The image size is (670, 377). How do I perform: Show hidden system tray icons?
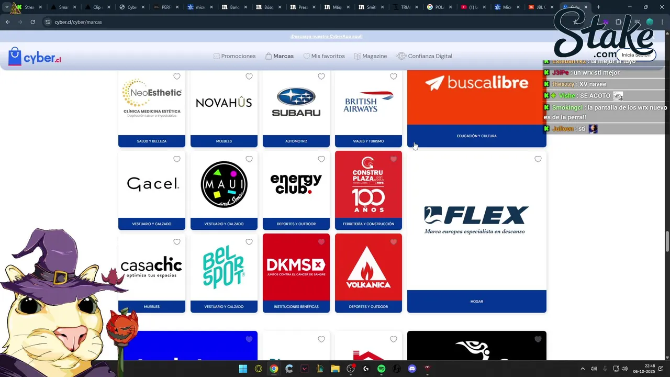tap(583, 369)
